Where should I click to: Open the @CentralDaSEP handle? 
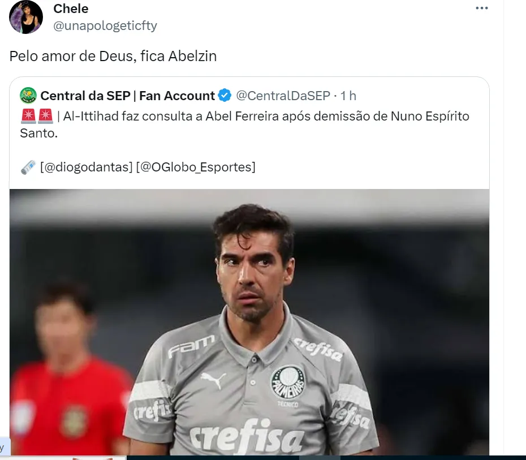(x=283, y=96)
